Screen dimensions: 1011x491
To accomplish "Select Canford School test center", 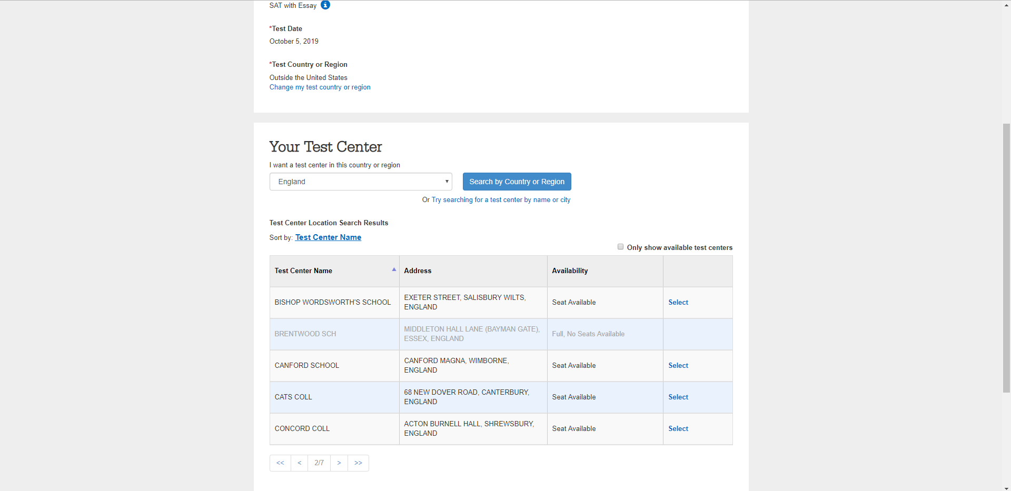I will pos(678,366).
